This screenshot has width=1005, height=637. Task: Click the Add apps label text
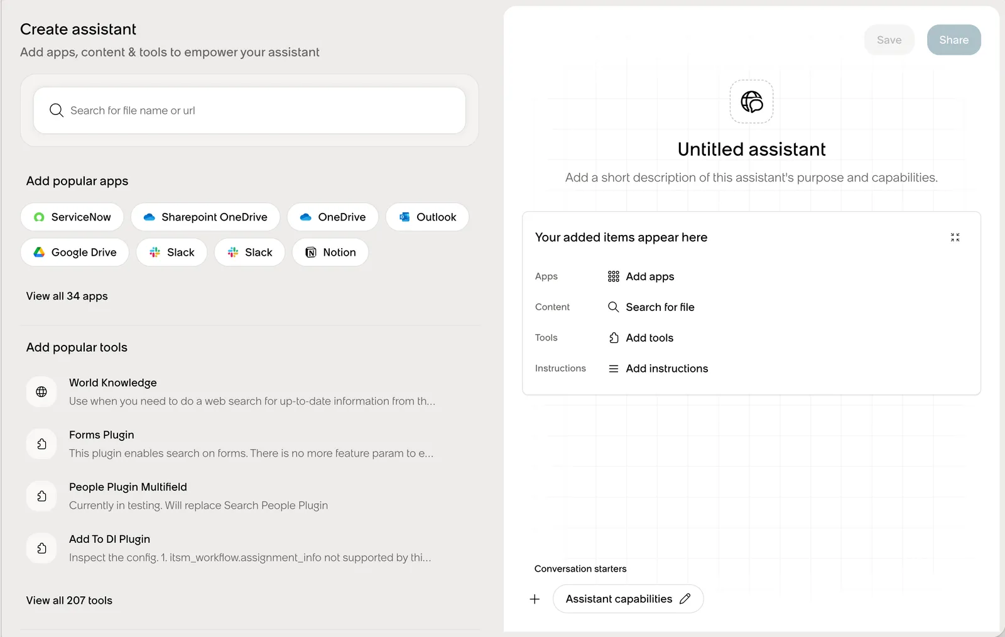[x=650, y=276]
